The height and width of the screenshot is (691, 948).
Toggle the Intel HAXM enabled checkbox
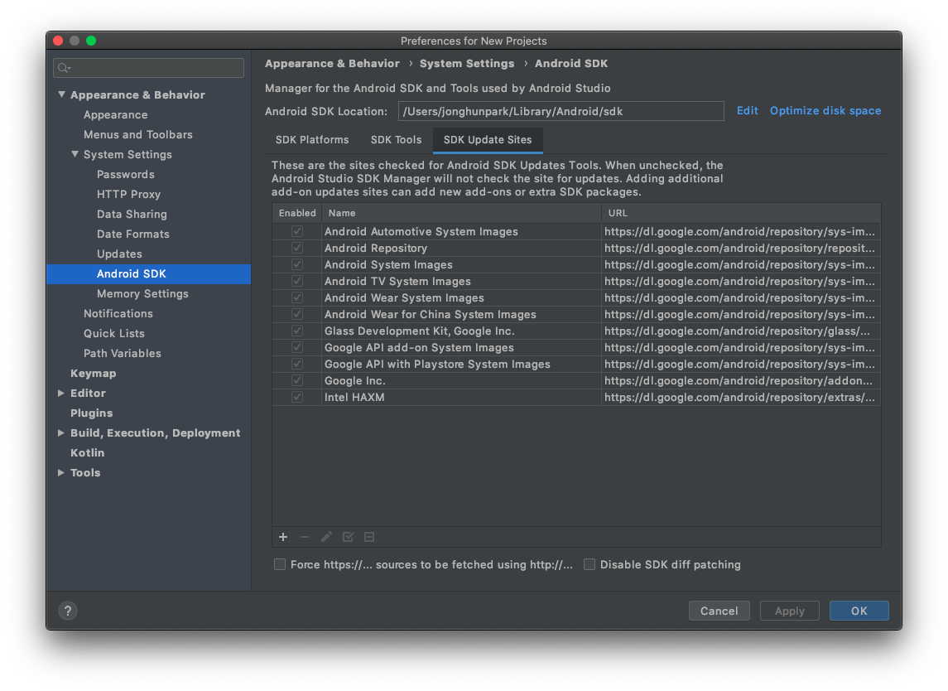pyautogui.click(x=296, y=398)
